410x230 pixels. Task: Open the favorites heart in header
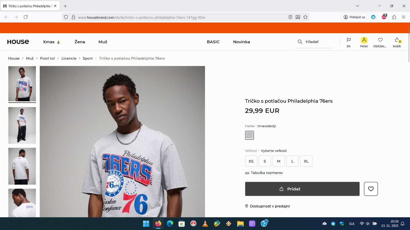click(380, 42)
